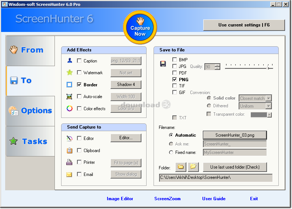Click the Printer icon
Viewport: 292px width, 209px height.
pos(69,162)
